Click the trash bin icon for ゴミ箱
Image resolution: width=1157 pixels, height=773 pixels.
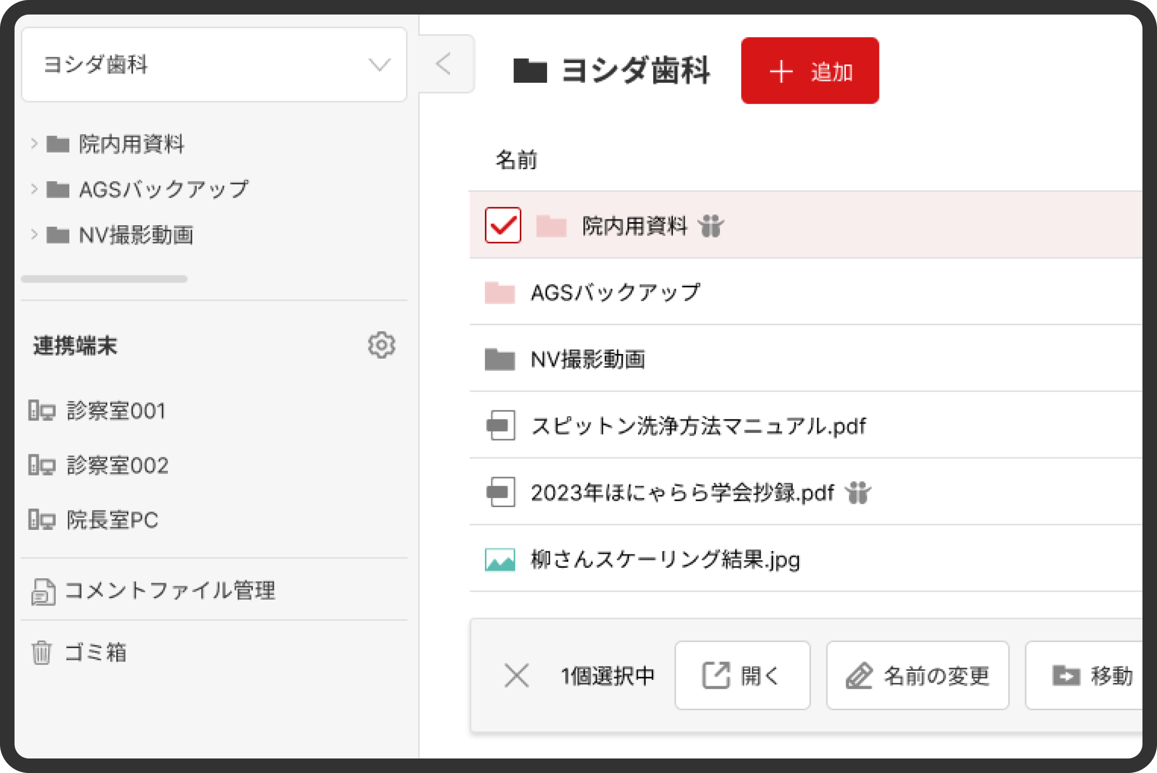(x=42, y=653)
